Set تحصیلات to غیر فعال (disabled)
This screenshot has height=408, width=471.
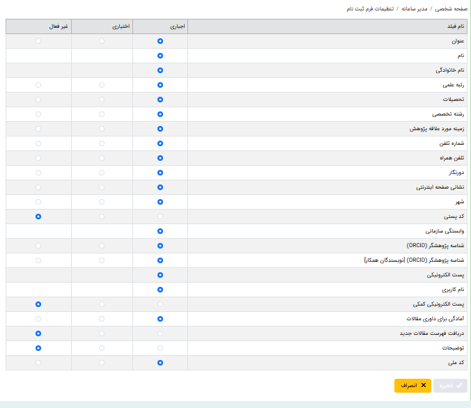(38, 100)
